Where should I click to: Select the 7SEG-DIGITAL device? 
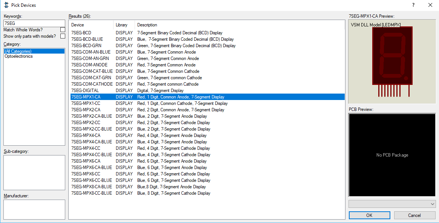(x=207, y=91)
